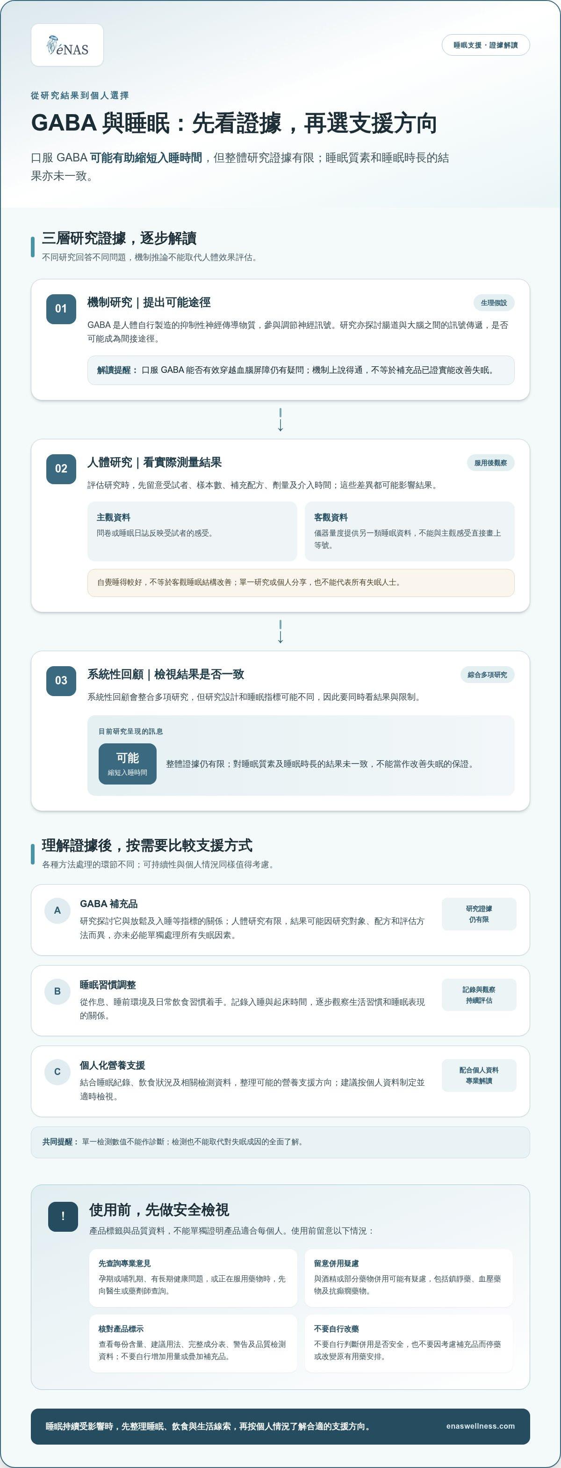Click the 記錄與觀察持續評估 label
Screen dimensions: 561x1468
(x=479, y=995)
